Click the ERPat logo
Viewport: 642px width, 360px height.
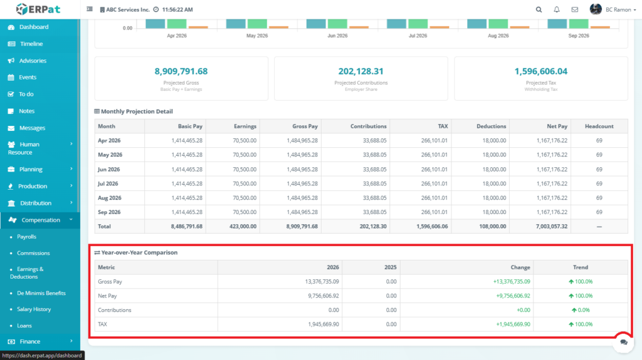(39, 9)
